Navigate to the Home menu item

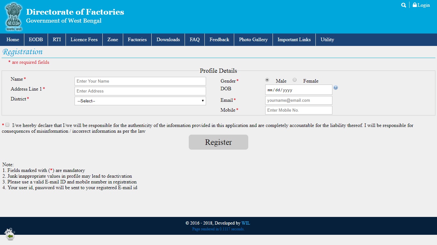click(12, 40)
